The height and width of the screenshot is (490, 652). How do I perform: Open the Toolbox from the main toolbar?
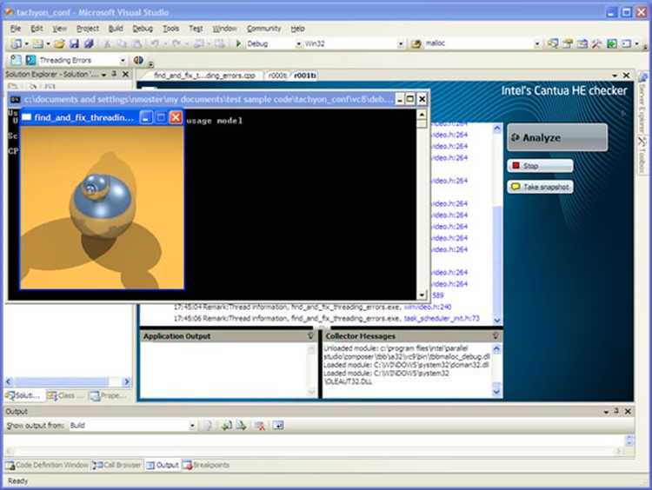point(596,43)
